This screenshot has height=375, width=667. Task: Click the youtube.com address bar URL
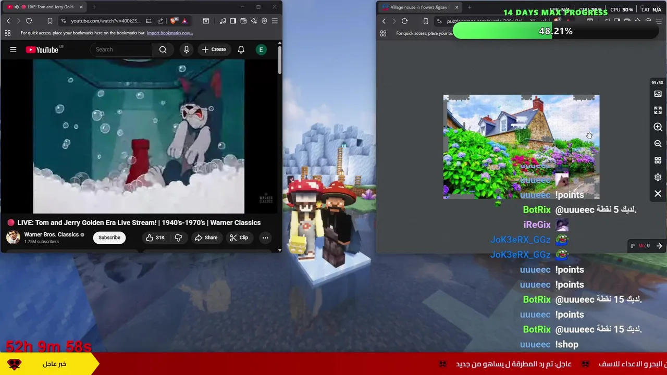click(x=106, y=21)
